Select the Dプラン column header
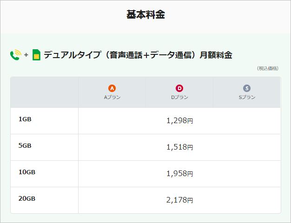Viewport: 291px width, 223px height. (x=179, y=97)
